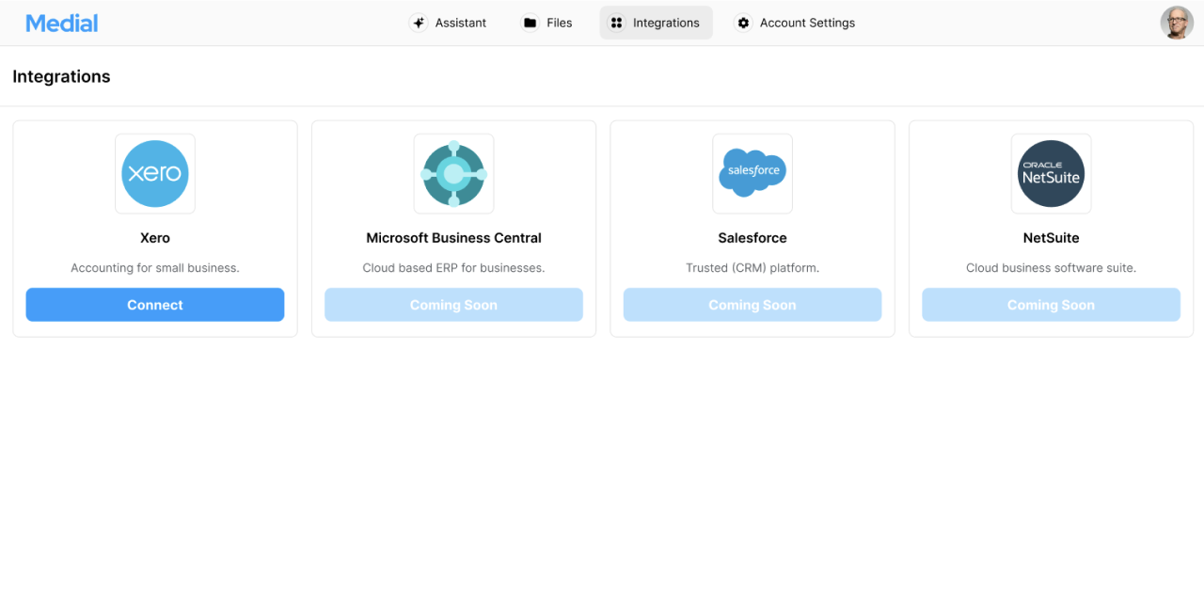Go to the Files tab
Image resolution: width=1204 pixels, height=603 pixels.
point(547,23)
